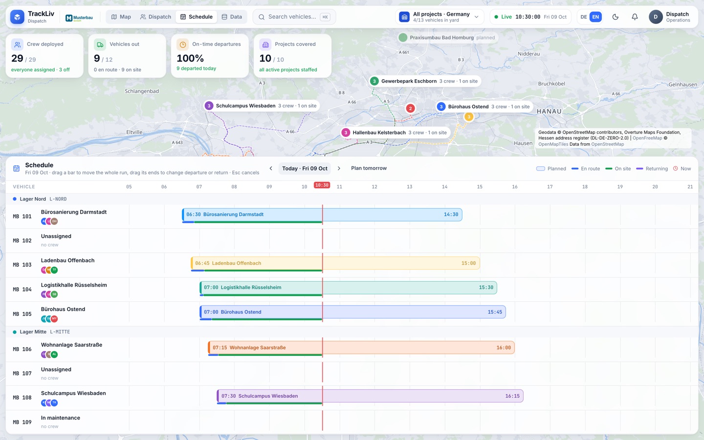
Task: Click the Schedule panel calendar icon
Action: pos(16,169)
